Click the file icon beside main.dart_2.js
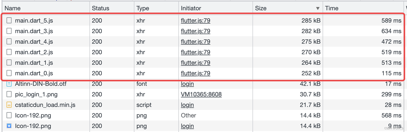This screenshot has width=407, height=132. (9, 52)
